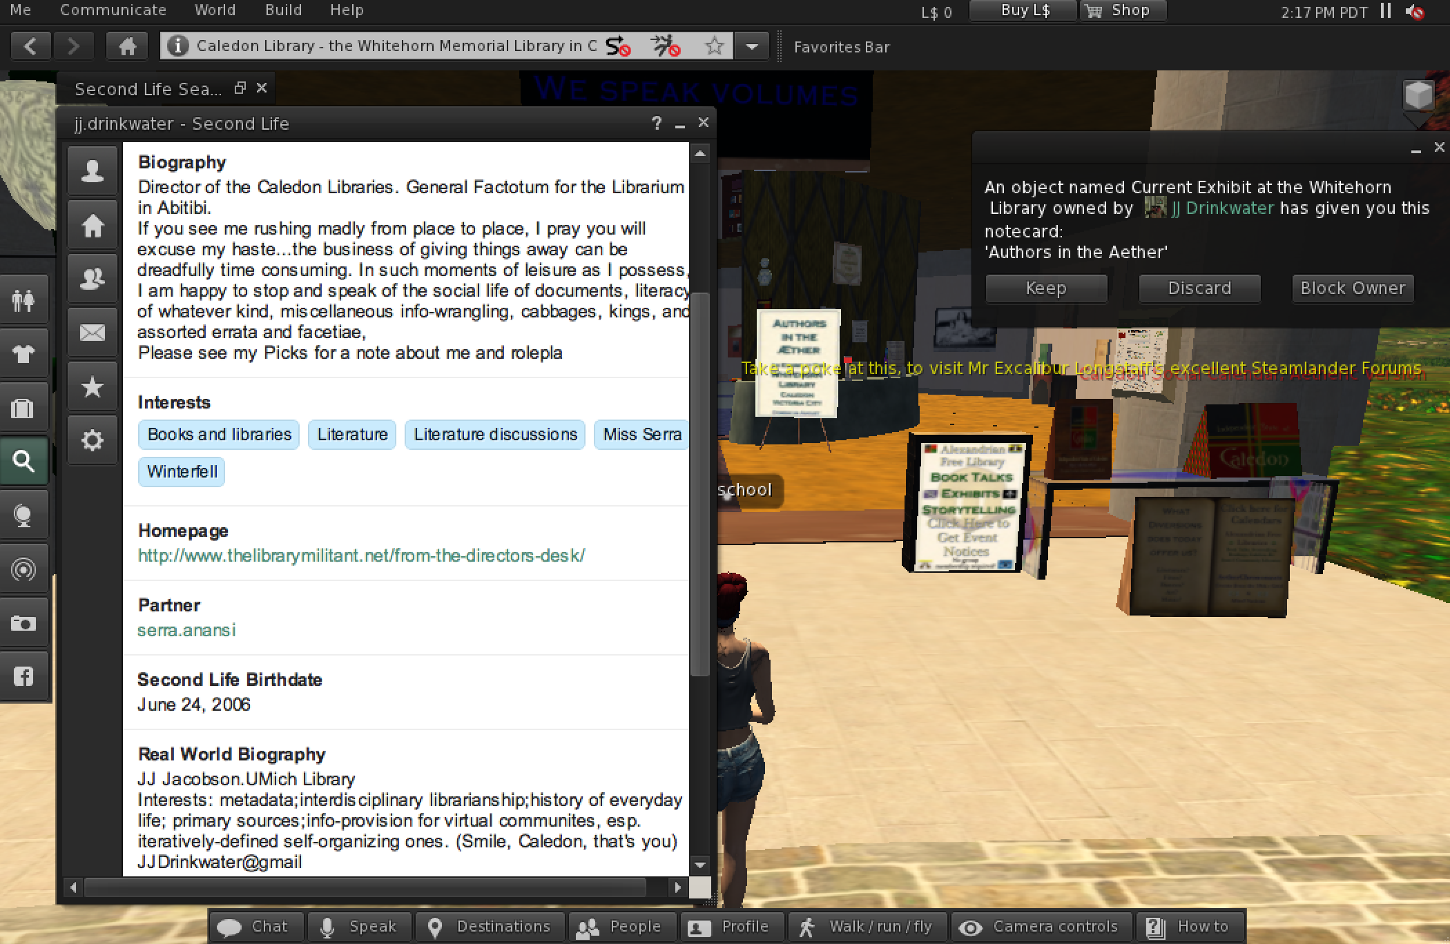Open the Facebook icon in left sidebar

click(23, 676)
